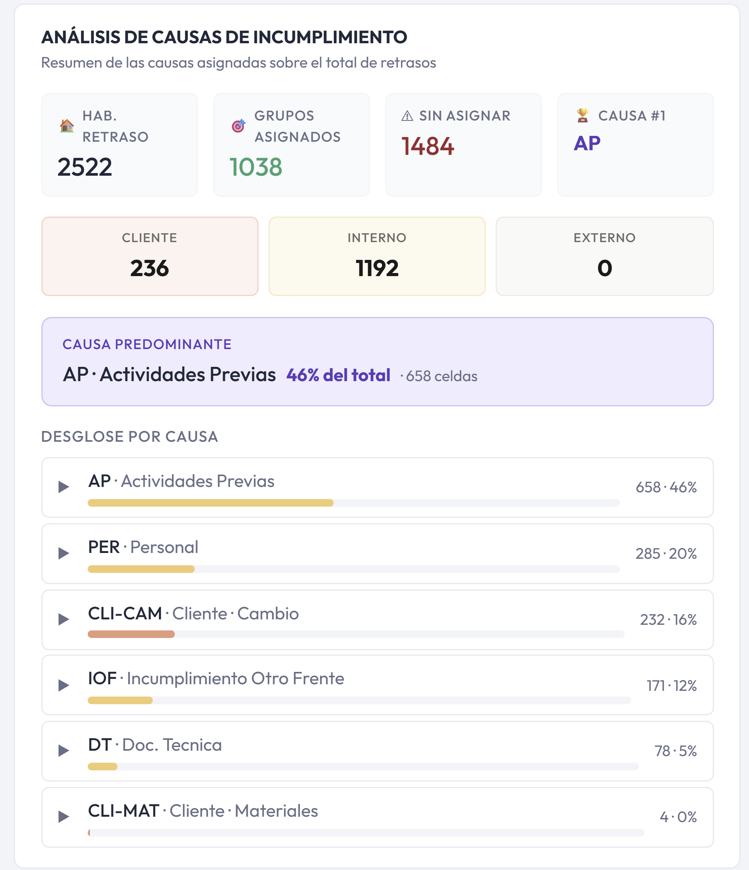Click the 1038 Grupos Asignados value
The image size is (749, 870).
click(x=255, y=167)
